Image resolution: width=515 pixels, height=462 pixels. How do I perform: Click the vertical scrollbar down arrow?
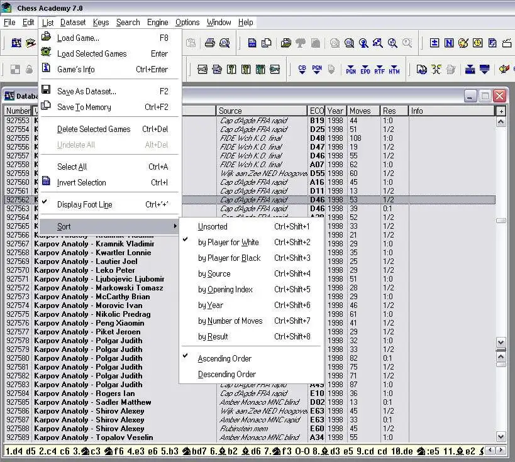[x=501, y=436]
